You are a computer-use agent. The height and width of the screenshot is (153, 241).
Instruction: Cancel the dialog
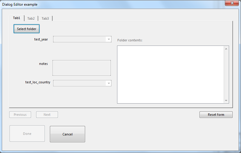coord(67,134)
